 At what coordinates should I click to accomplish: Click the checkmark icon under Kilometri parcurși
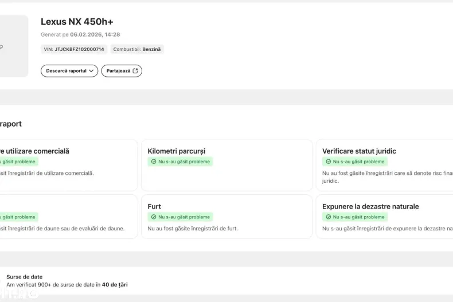pyautogui.click(x=154, y=162)
